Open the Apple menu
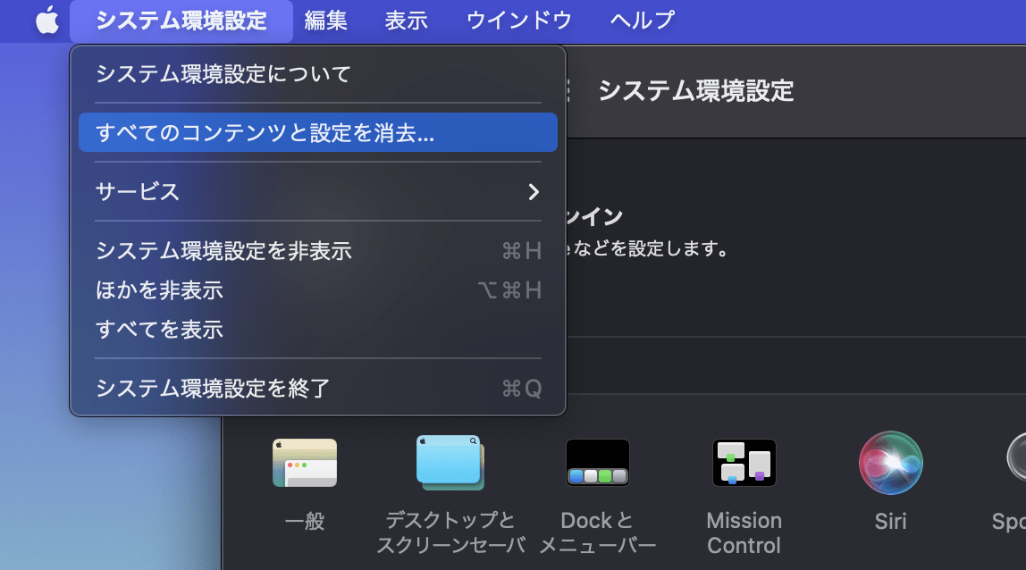This screenshot has width=1026, height=570. (47, 21)
